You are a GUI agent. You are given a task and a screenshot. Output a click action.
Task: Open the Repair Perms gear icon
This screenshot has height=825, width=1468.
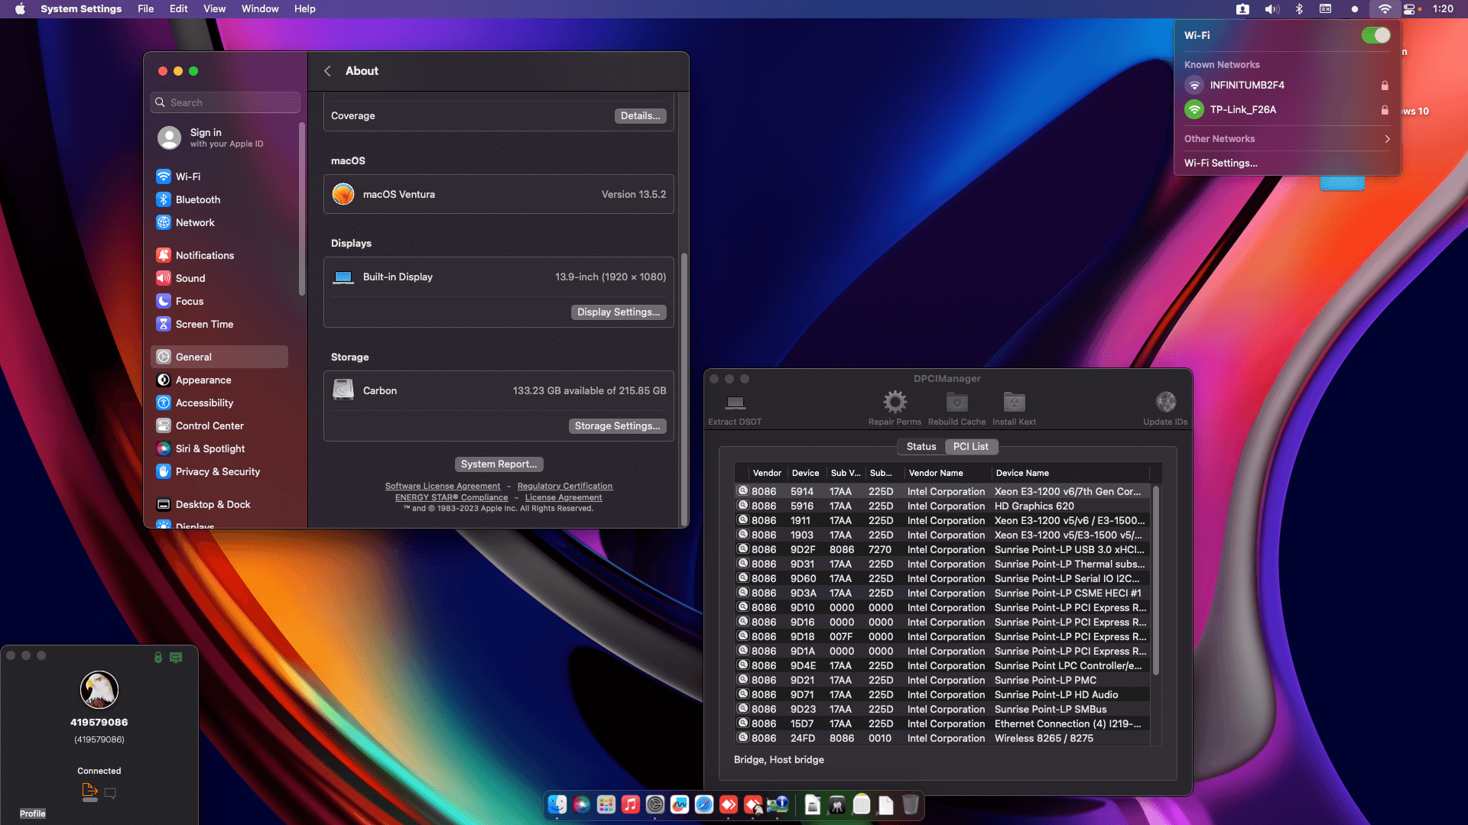895,402
